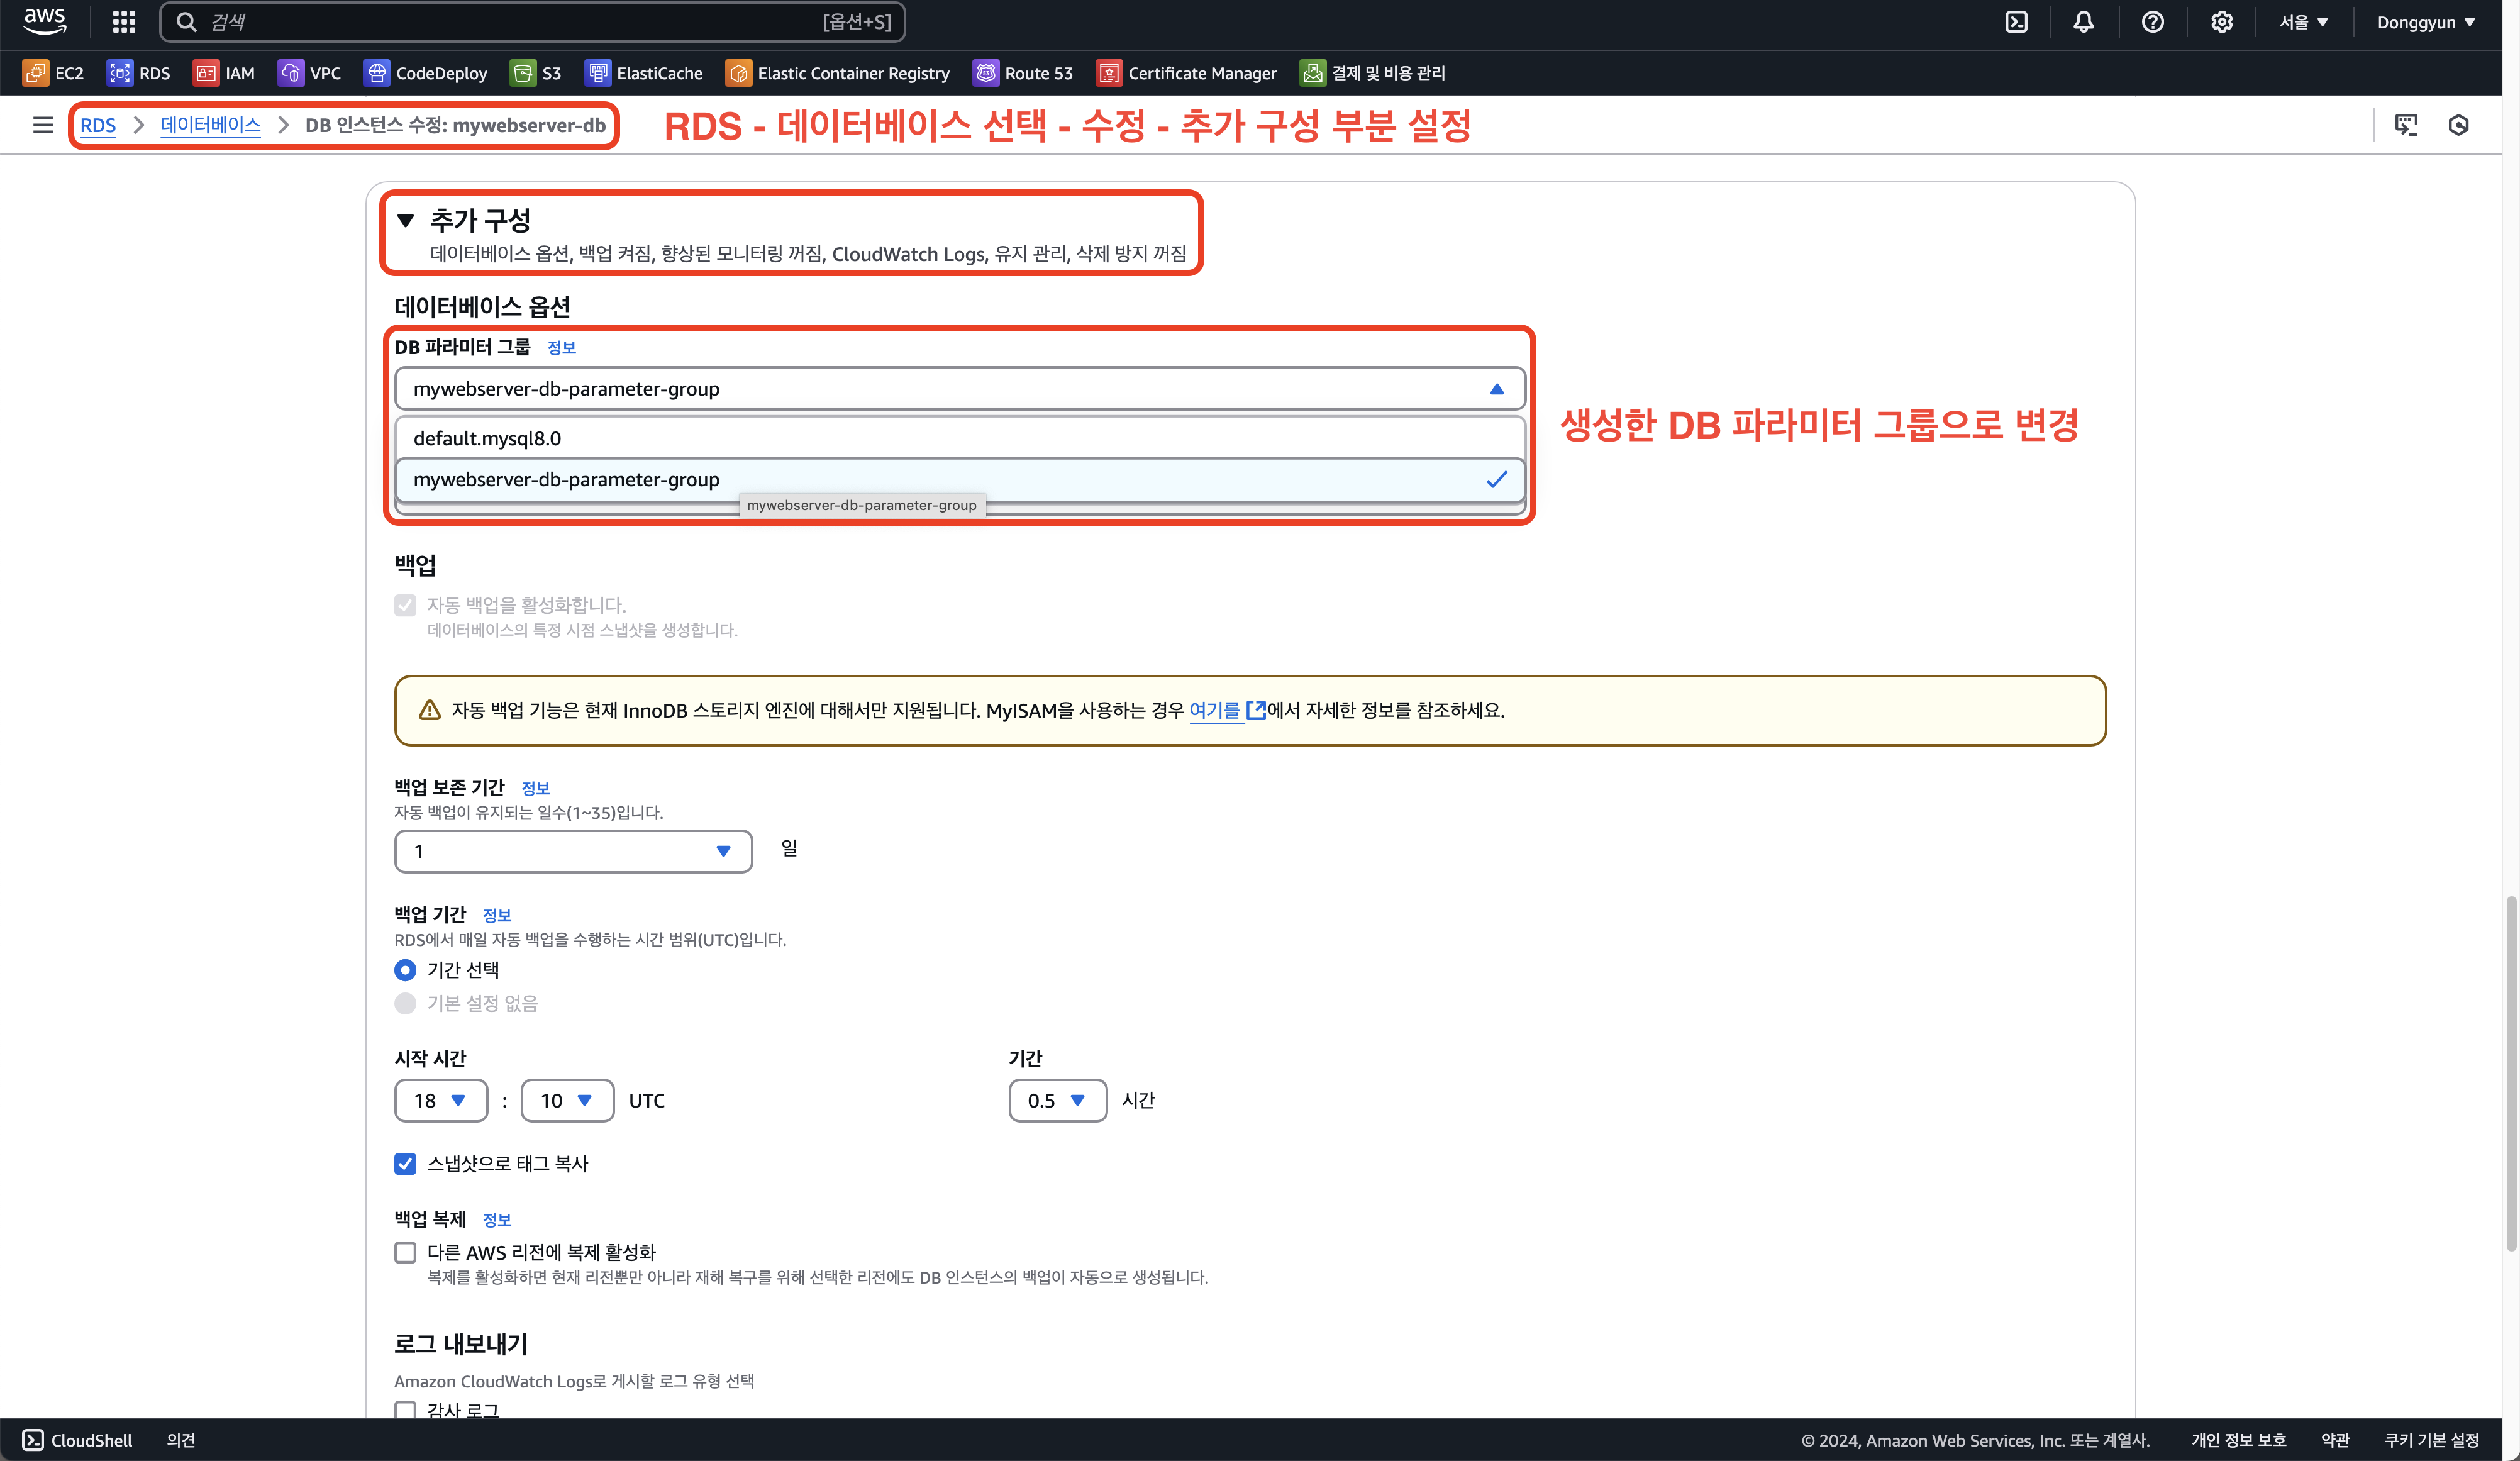Open CloudShell icon in top bar
The height and width of the screenshot is (1461, 2520).
tap(2016, 22)
